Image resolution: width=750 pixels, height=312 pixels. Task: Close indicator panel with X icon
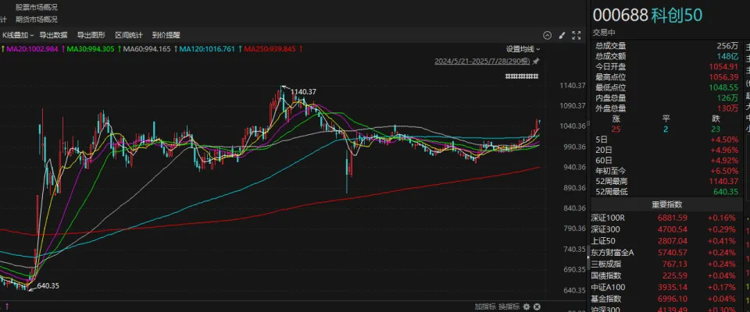(x=537, y=306)
